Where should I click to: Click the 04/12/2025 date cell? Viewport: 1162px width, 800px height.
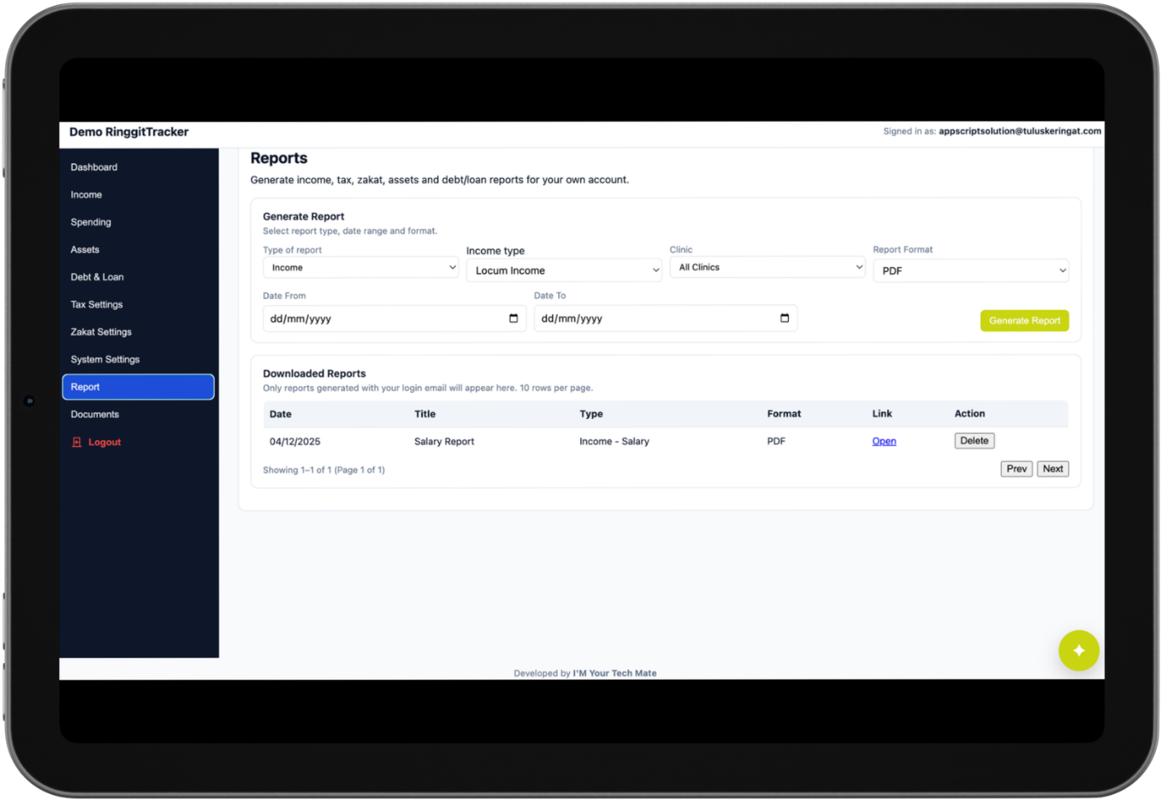295,441
